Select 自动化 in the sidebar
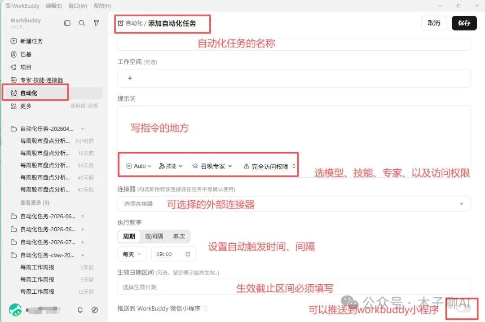This screenshot has height=322, width=485. tap(54, 93)
